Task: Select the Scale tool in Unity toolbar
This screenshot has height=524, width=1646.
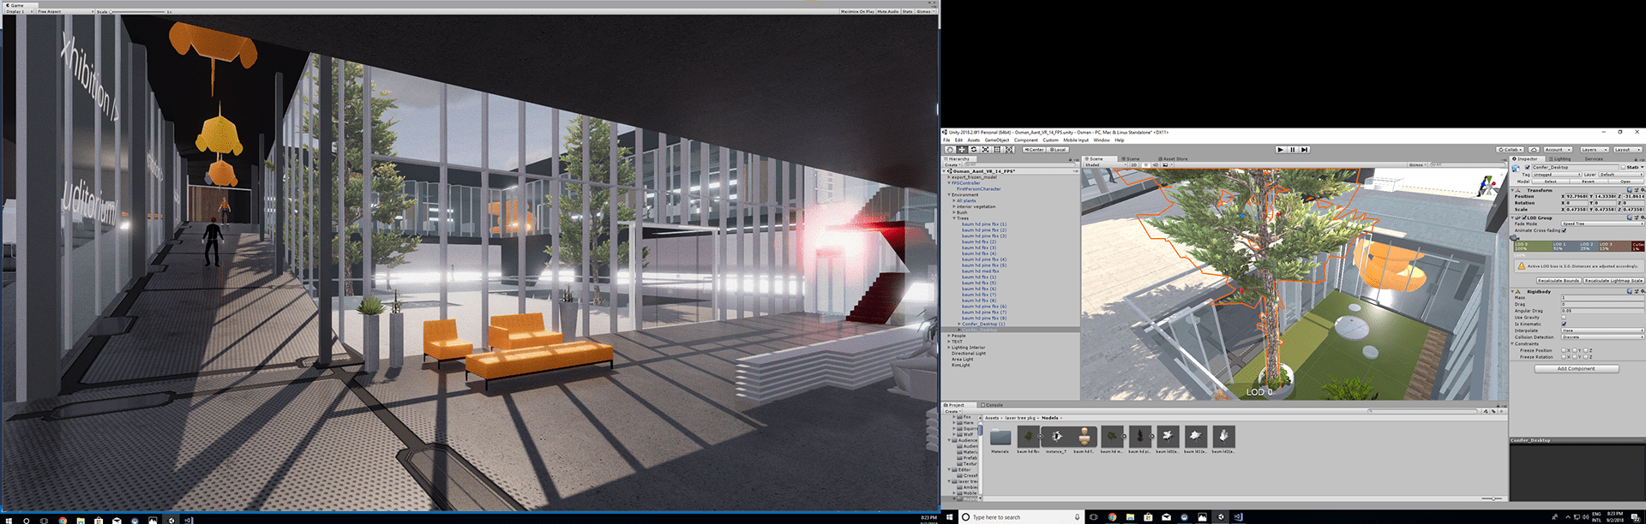Action: 986,150
